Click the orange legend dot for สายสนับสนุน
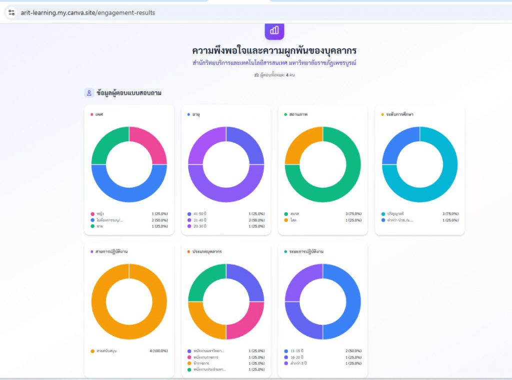 92,351
